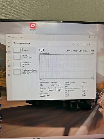Screen dimensions: 104x139
Task: Open the App history icon in sidebar
Action: click(x=9, y=57)
